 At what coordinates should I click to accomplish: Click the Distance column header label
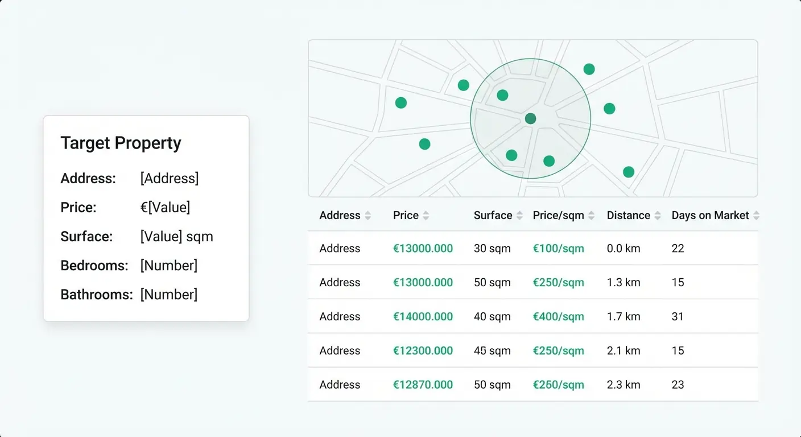[629, 215]
